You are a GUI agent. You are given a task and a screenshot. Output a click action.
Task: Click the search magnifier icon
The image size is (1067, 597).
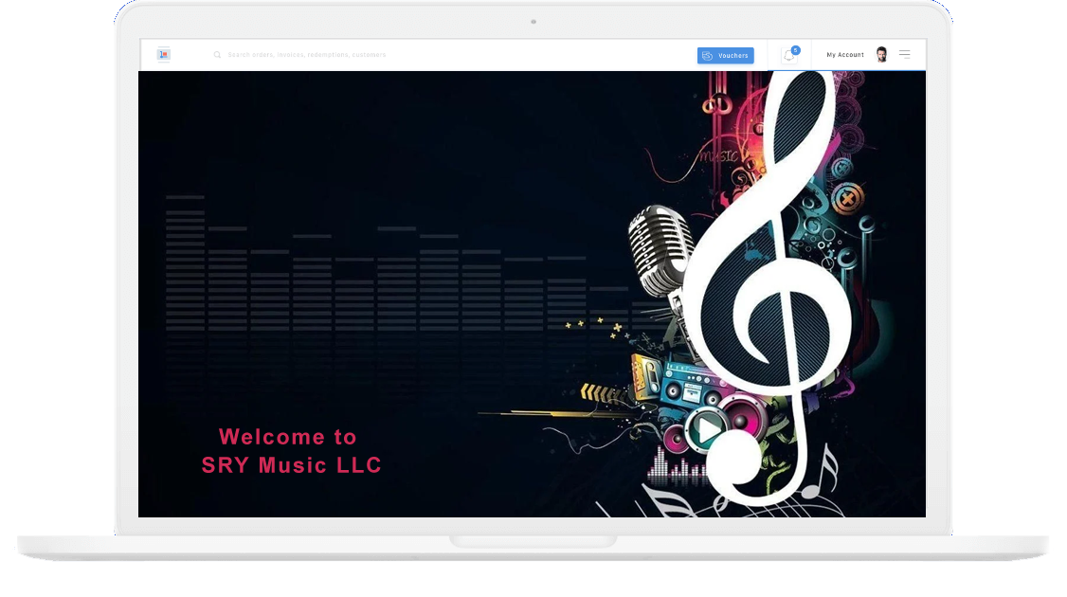tap(217, 54)
